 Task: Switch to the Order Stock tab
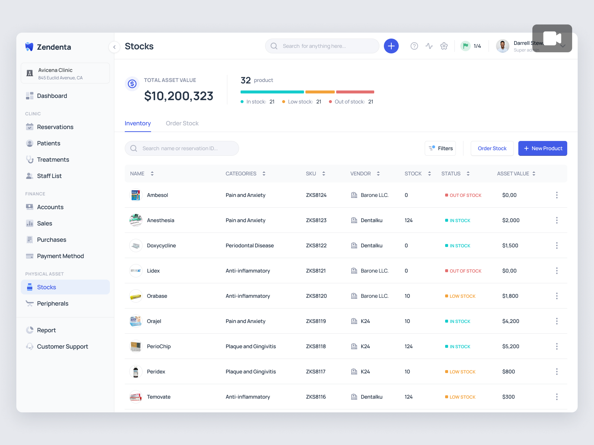pyautogui.click(x=182, y=123)
